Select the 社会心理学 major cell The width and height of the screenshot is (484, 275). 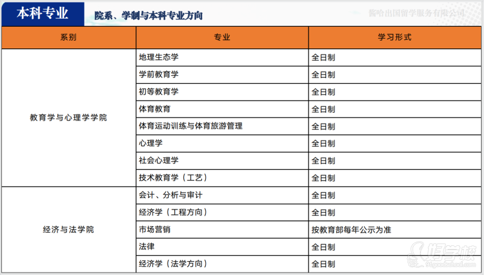159,161
